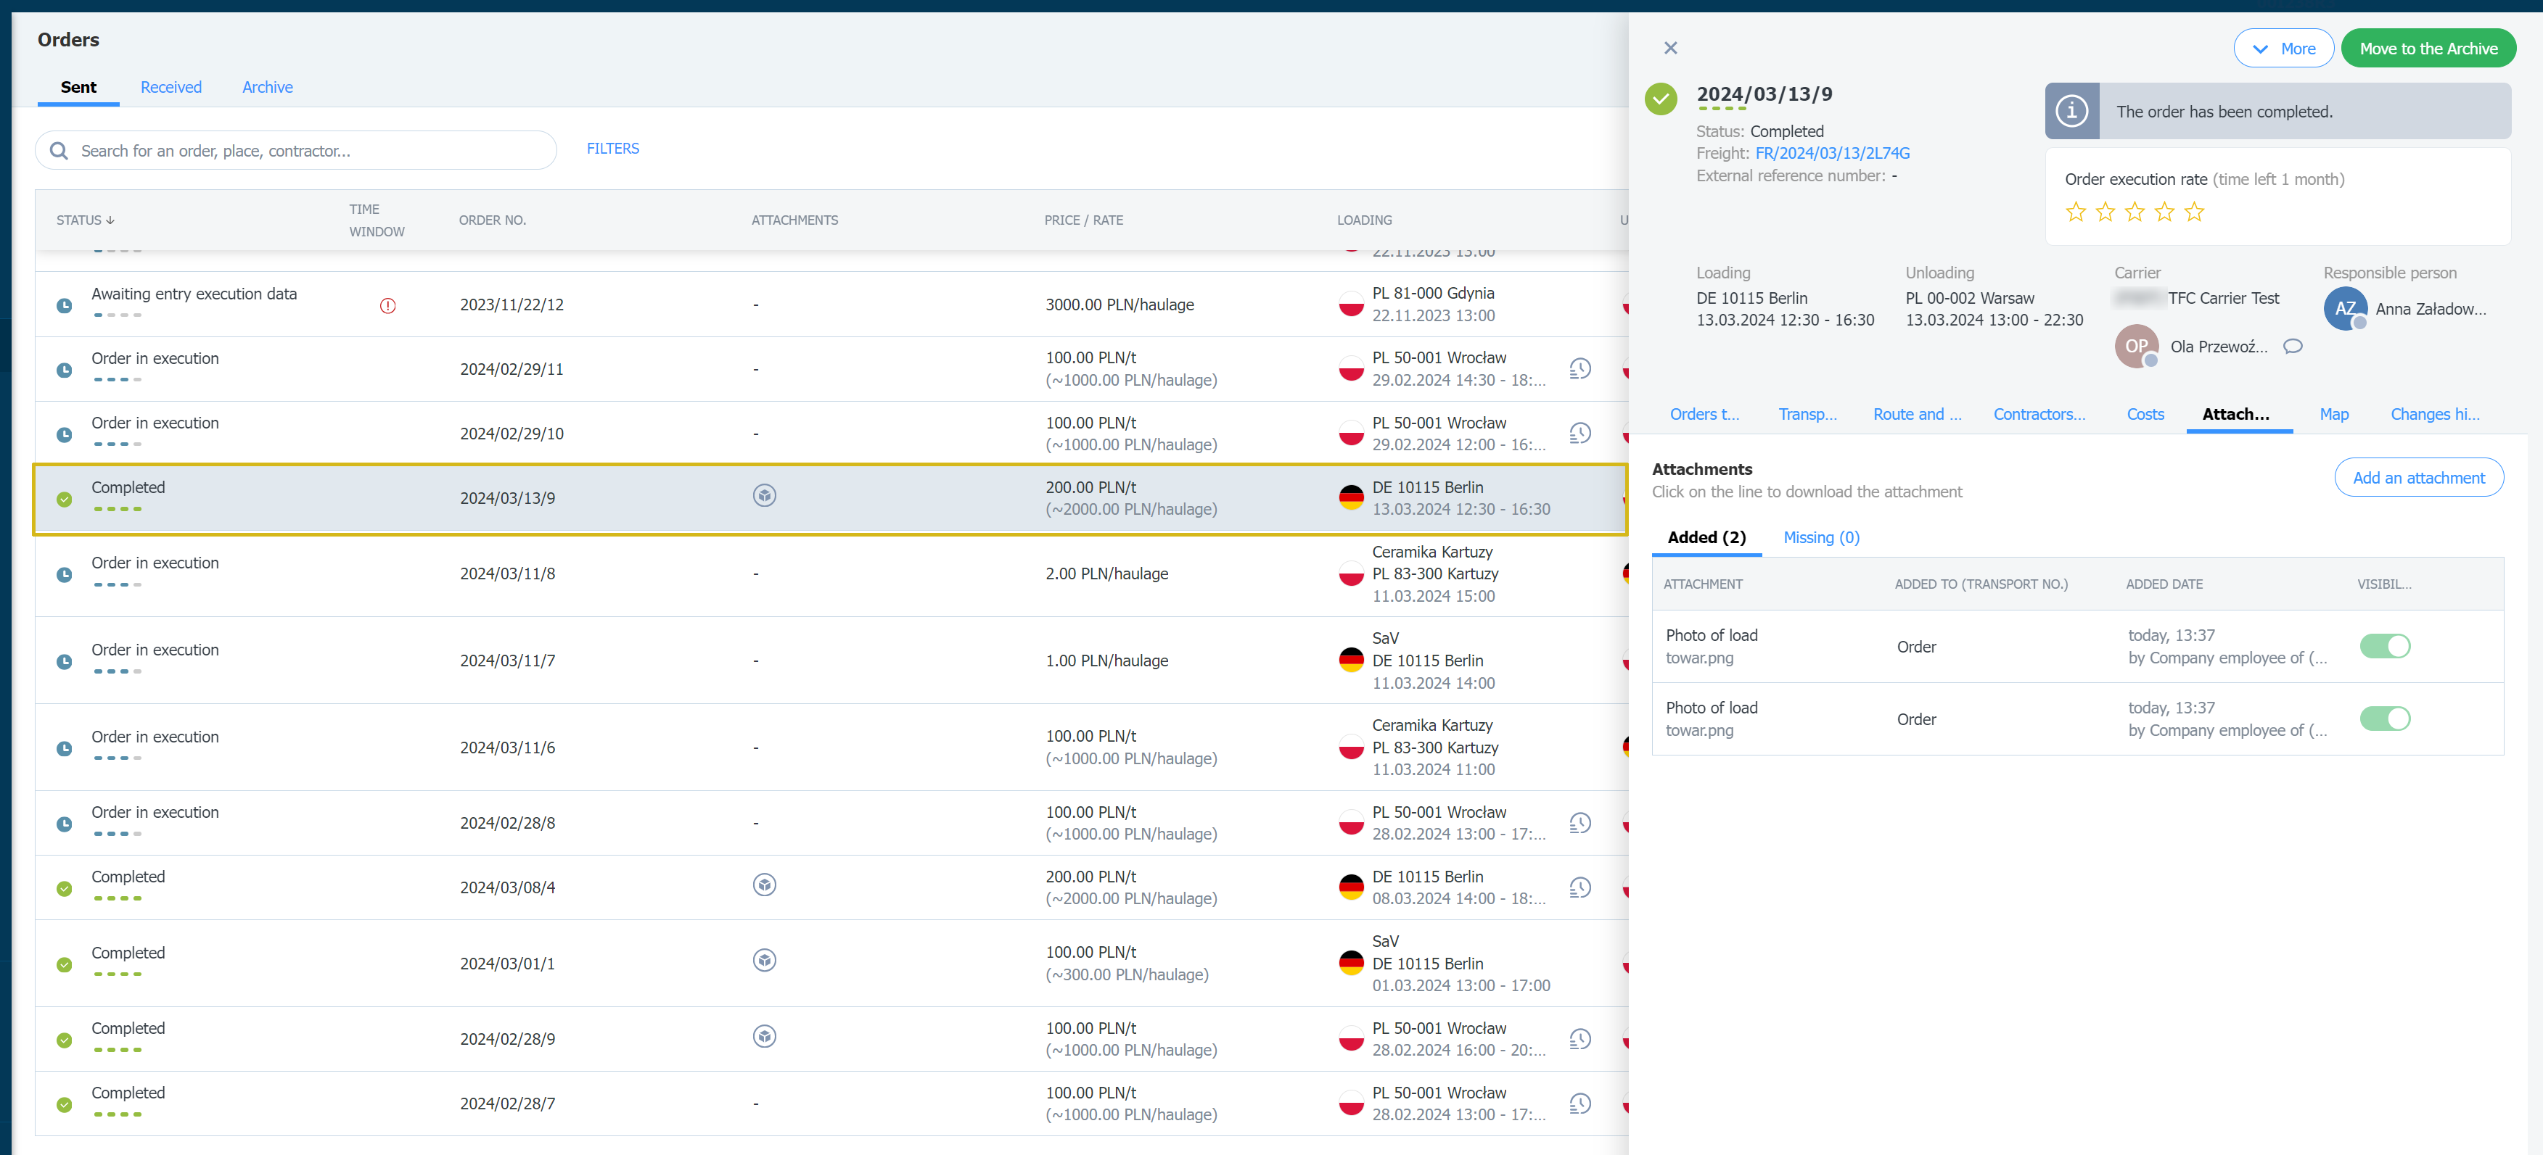Open order row 2024/03/11/8

(831, 574)
